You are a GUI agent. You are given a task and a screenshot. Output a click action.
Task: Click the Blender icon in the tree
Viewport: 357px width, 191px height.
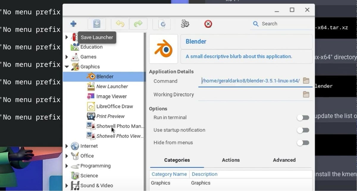click(91, 76)
